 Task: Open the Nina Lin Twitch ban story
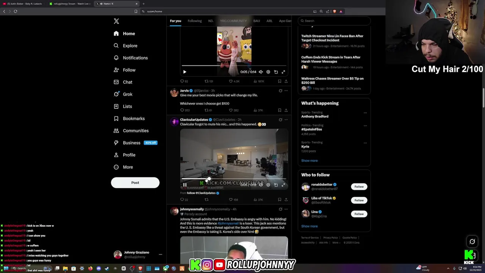tap(332, 38)
